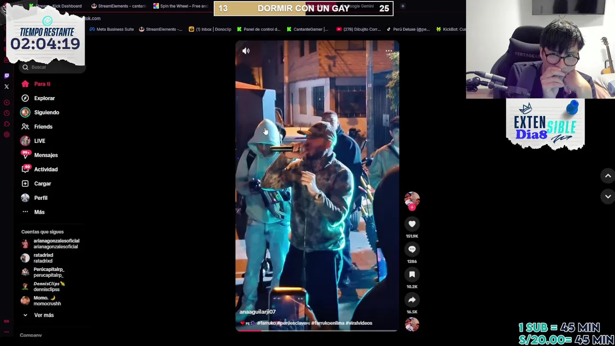Image resolution: width=615 pixels, height=346 pixels.
Task: Open the Meta Business Suite bookmark
Action: click(111, 29)
